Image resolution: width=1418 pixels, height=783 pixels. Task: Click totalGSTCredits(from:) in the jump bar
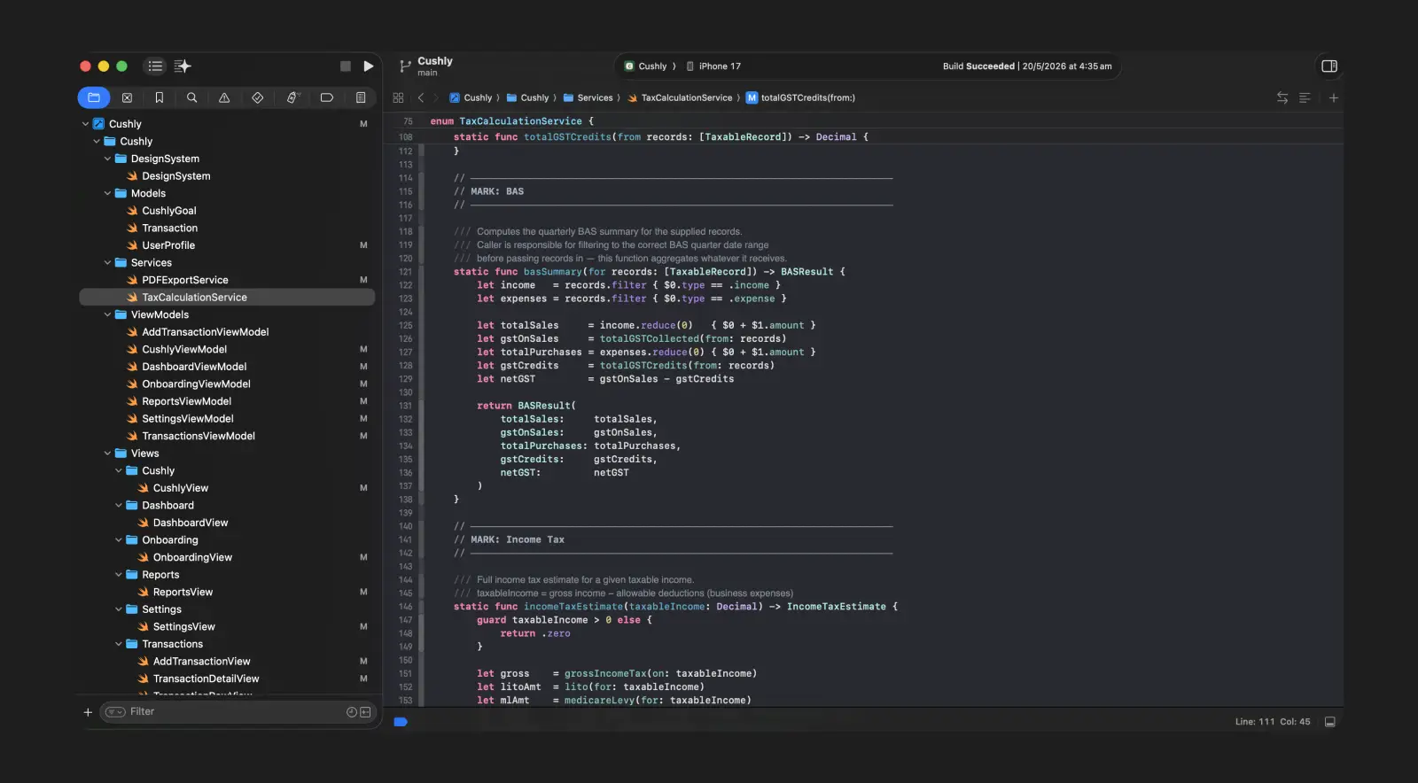800,98
